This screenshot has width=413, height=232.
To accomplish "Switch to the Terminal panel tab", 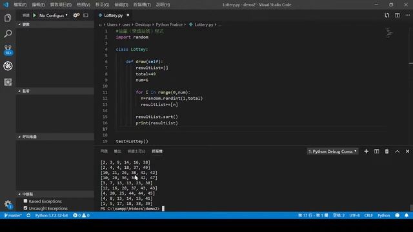I will point(157,151).
